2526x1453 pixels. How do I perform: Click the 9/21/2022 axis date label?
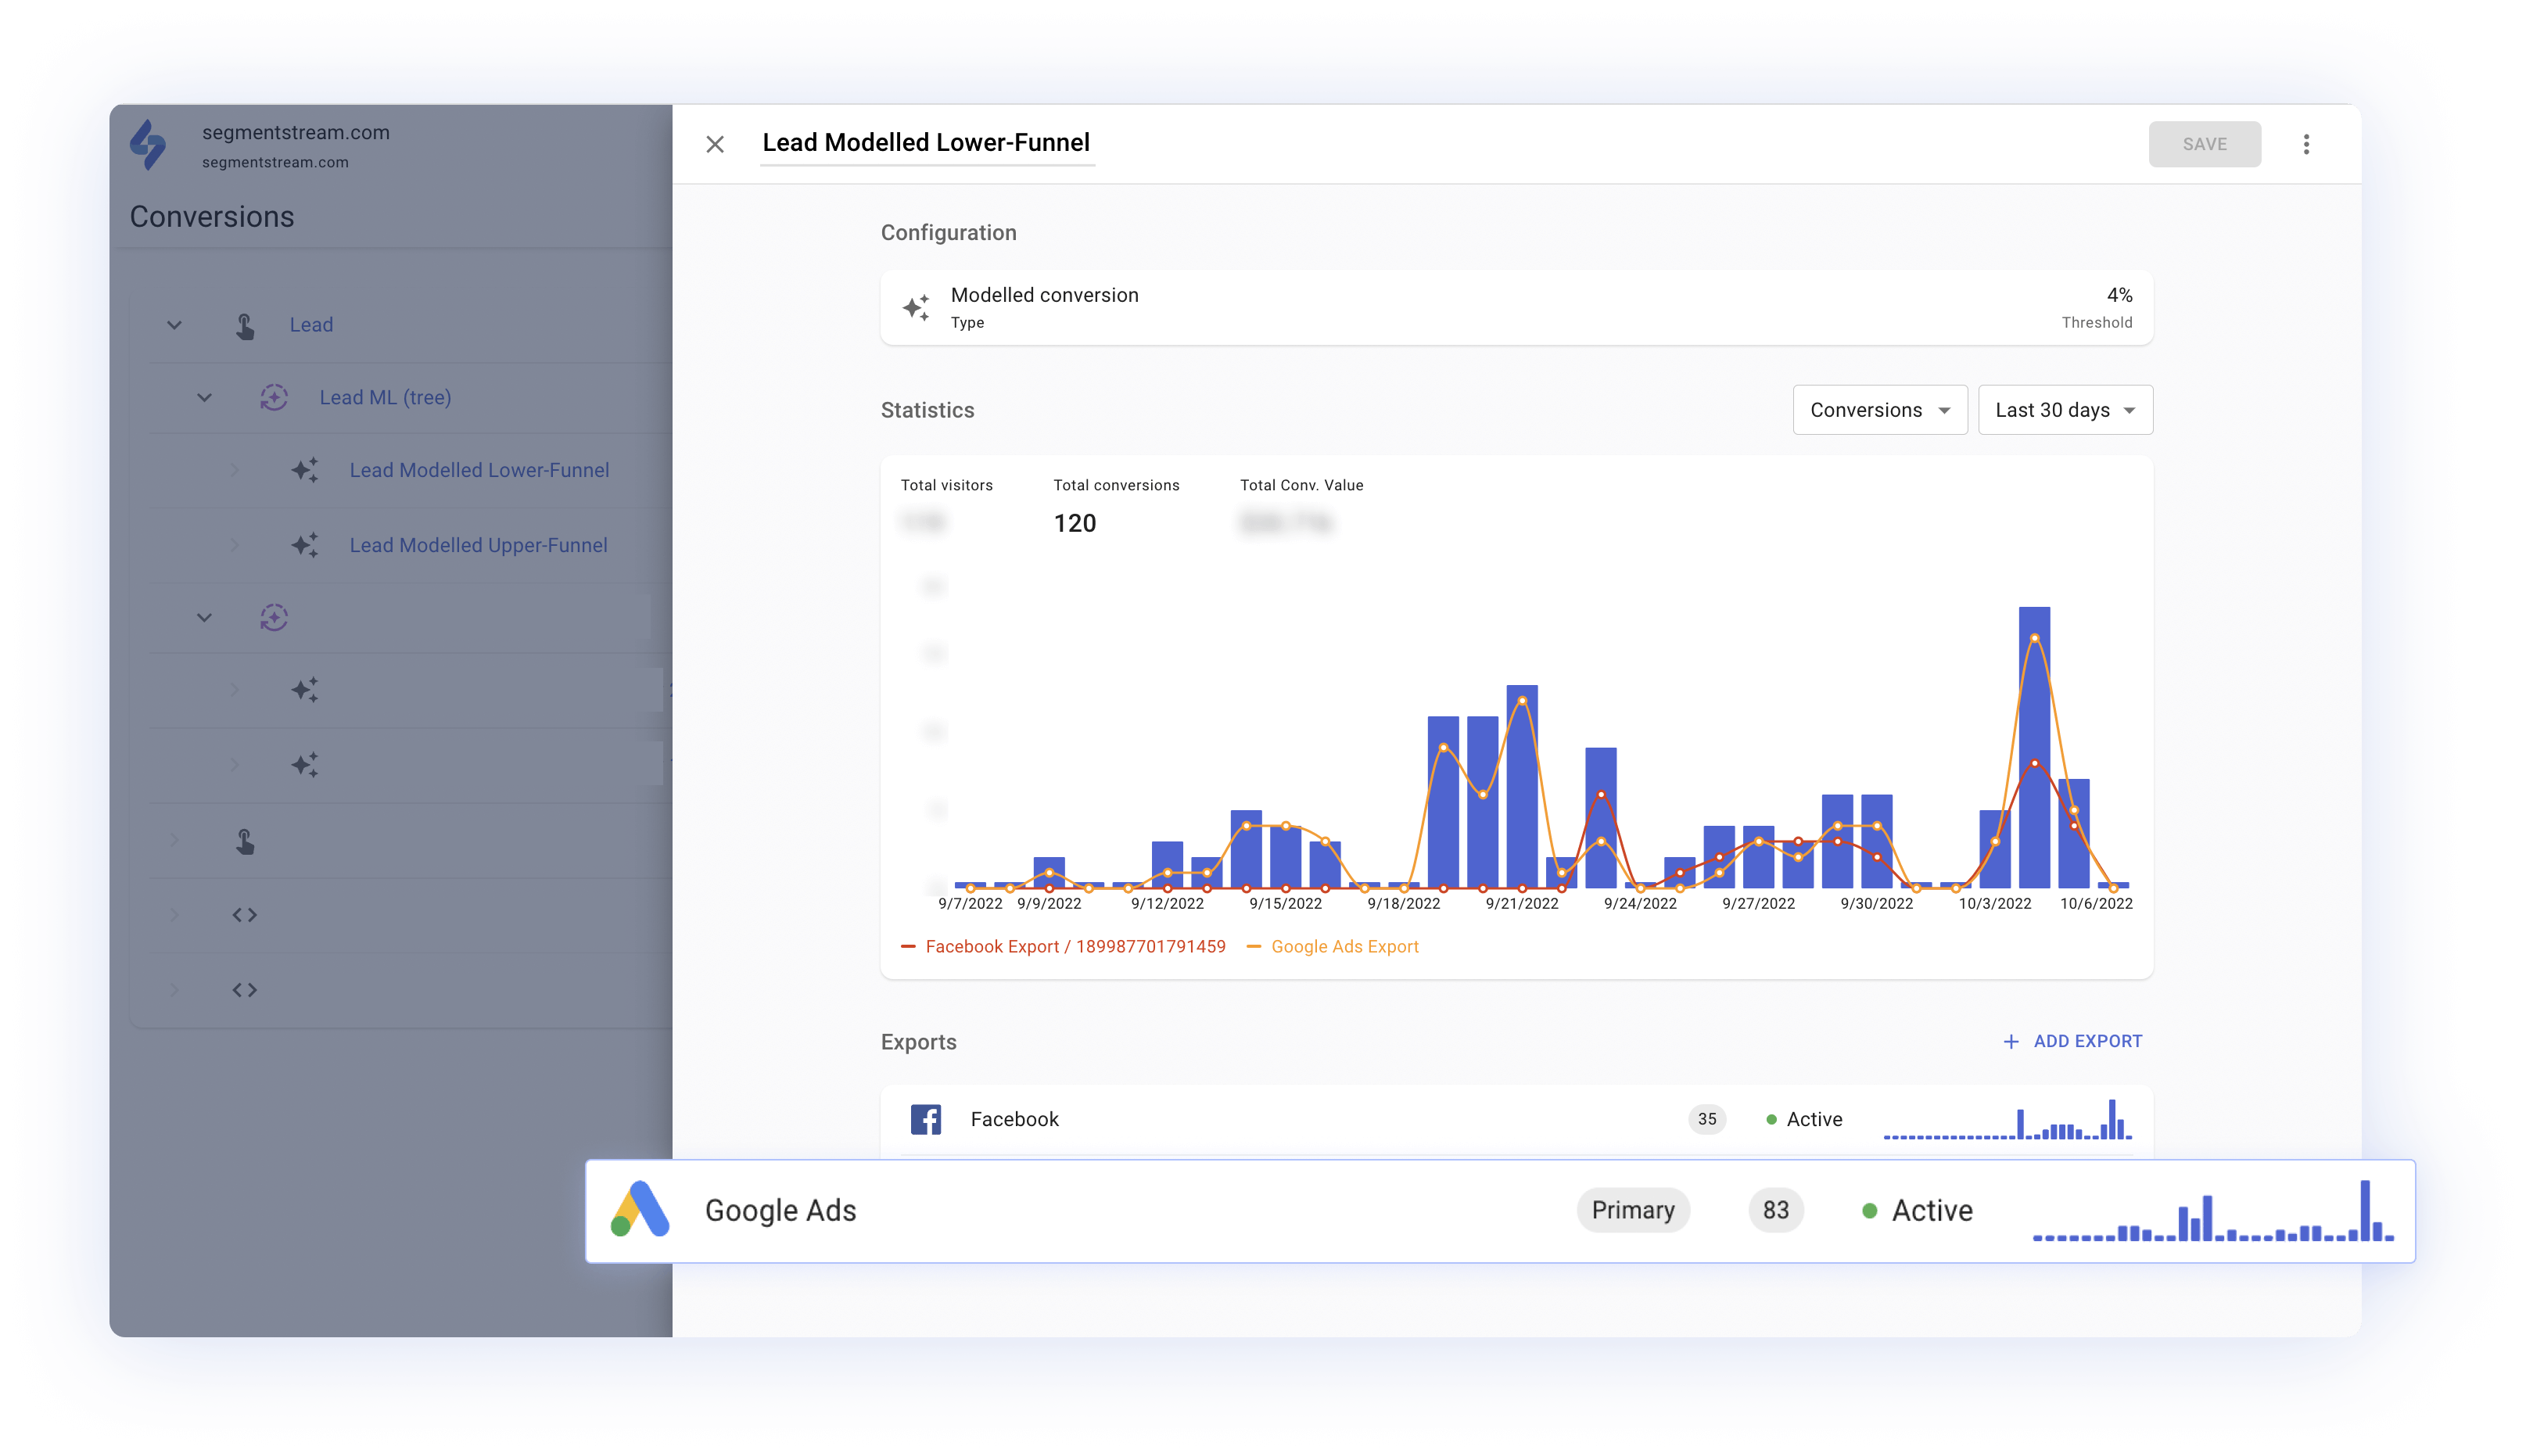[x=1521, y=903]
